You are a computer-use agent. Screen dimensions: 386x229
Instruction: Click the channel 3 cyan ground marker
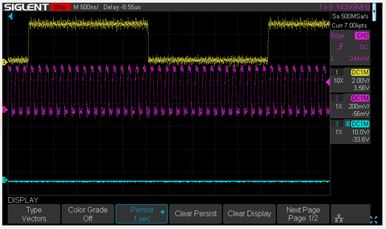pos(4,180)
